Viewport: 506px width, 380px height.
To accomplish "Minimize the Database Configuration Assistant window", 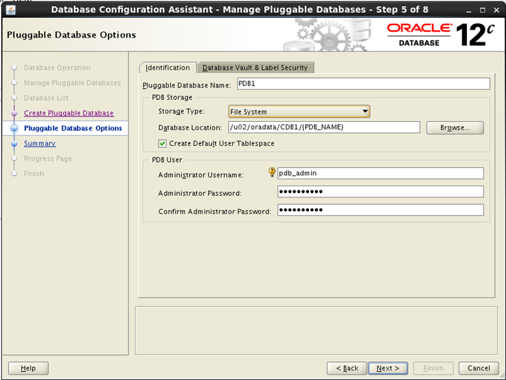I will [x=469, y=10].
